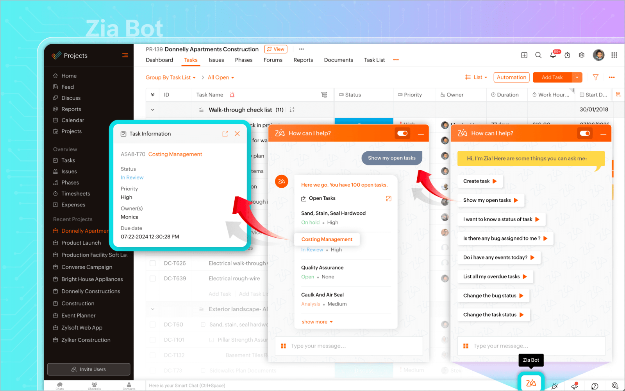625x391 pixels.
Task: Click the bottom-right search icon in bottom bar
Action: coord(615,386)
